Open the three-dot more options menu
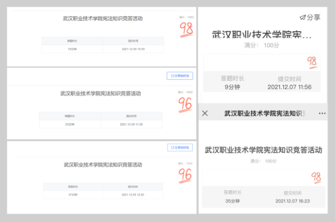 [x=322, y=113]
